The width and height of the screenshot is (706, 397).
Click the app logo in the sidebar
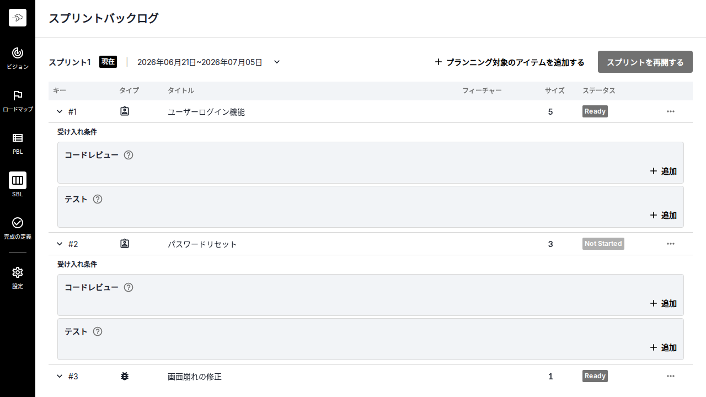point(18,18)
